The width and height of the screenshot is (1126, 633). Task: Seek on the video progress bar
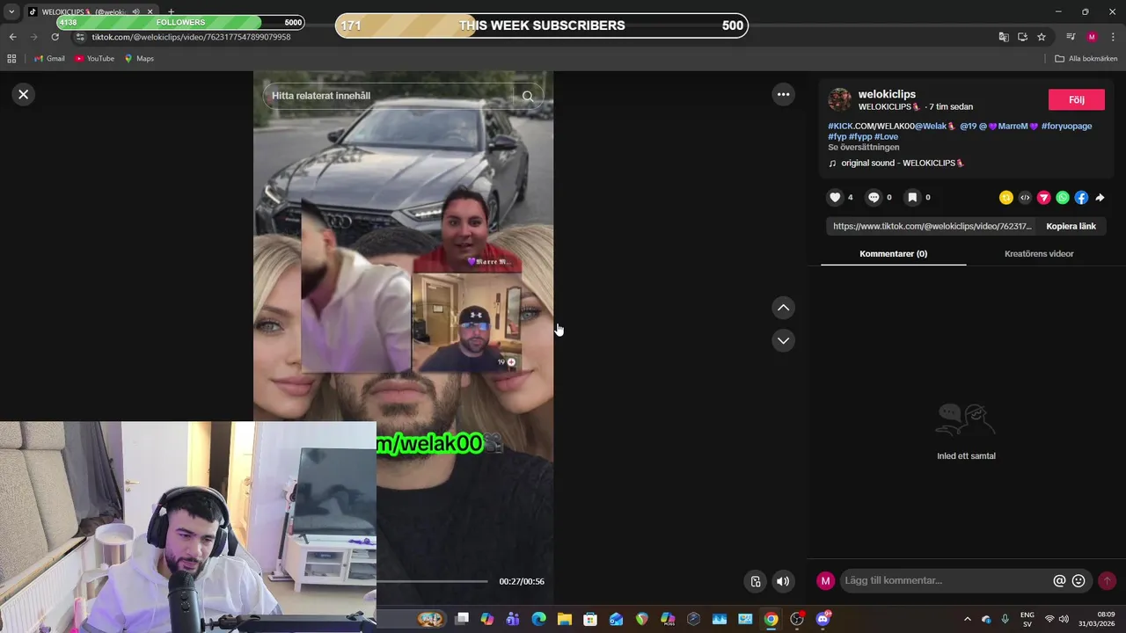point(432,581)
